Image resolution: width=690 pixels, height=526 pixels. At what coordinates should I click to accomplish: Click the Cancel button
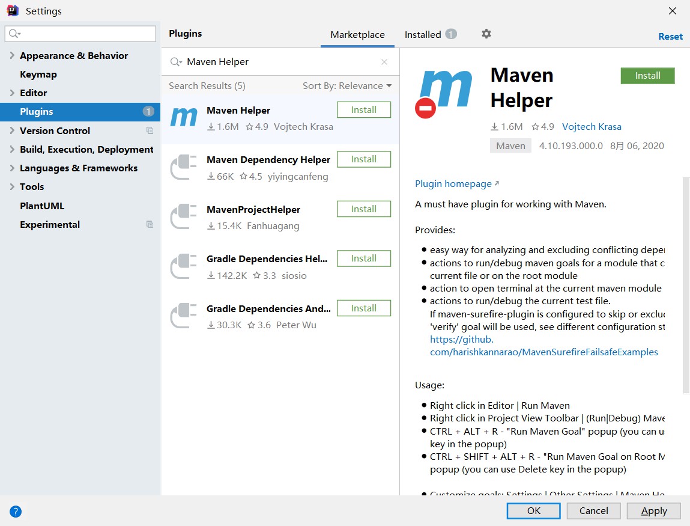point(593,511)
